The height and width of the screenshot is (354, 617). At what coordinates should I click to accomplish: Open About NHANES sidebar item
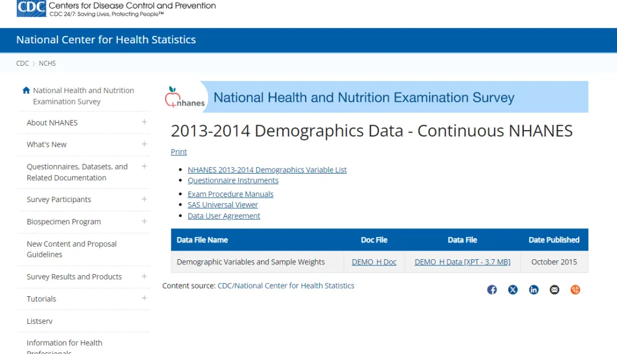pyautogui.click(x=52, y=123)
